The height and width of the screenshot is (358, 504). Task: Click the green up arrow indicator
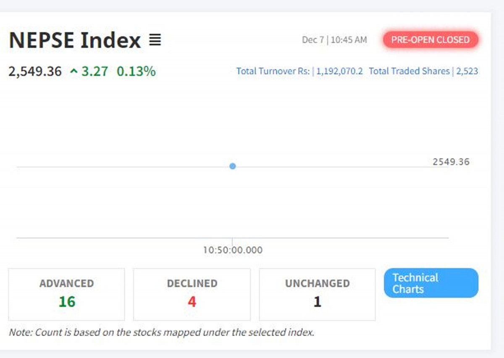[x=74, y=71]
